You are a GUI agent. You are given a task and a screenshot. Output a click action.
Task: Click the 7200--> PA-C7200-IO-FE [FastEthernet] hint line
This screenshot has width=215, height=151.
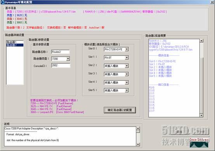click(x=52, y=103)
